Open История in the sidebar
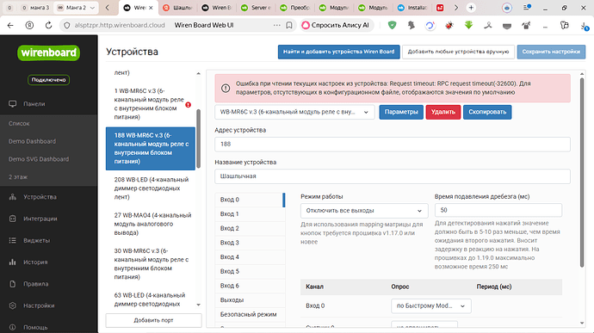The height and width of the screenshot is (333, 594). pyautogui.click(x=35, y=262)
